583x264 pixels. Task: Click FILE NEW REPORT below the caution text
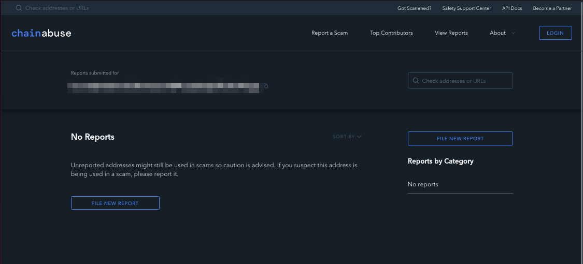115,203
